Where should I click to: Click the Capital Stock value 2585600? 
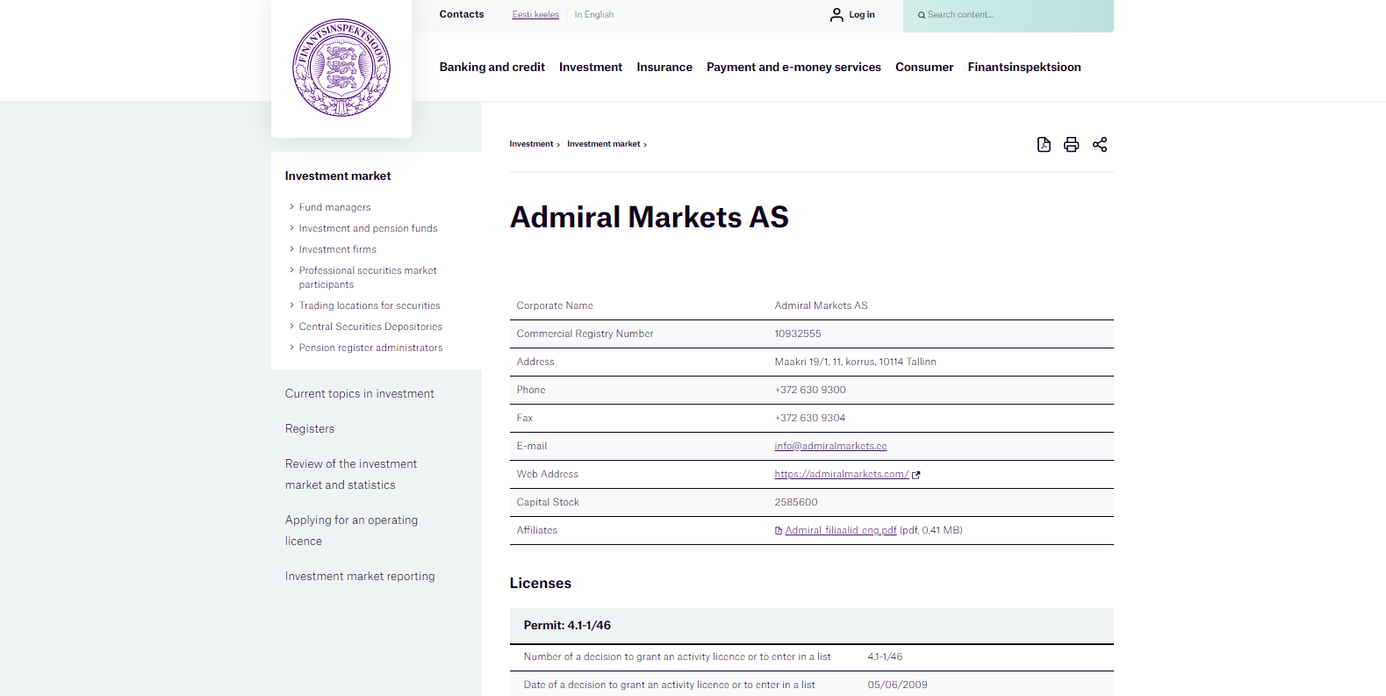click(796, 502)
